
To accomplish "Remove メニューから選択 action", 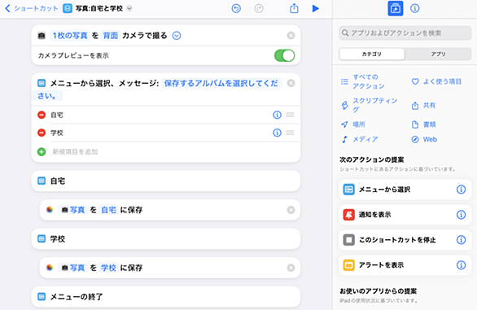I will coord(291,83).
